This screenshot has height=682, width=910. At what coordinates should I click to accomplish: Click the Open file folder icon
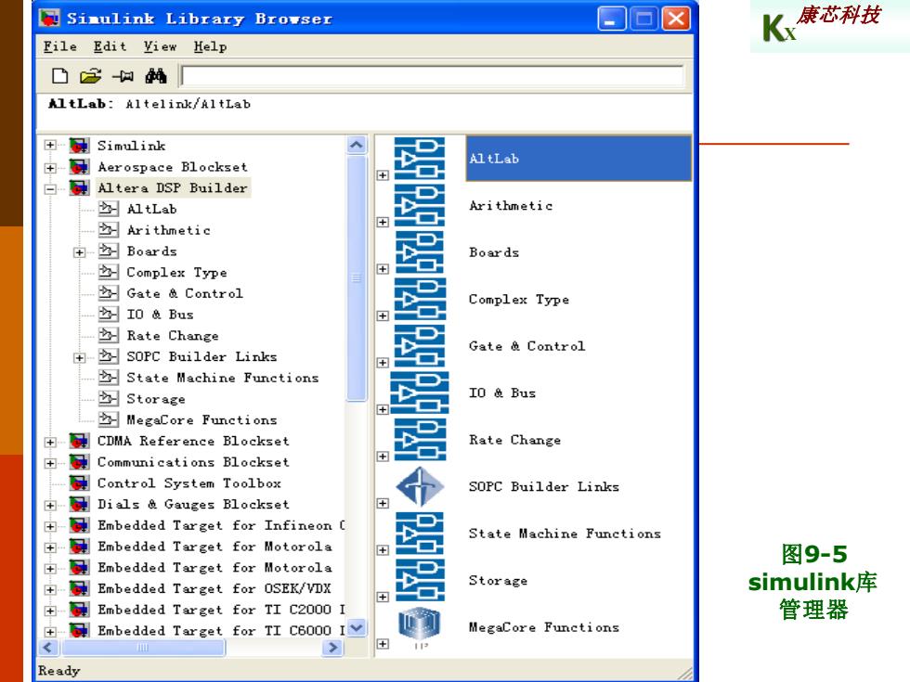point(91,76)
